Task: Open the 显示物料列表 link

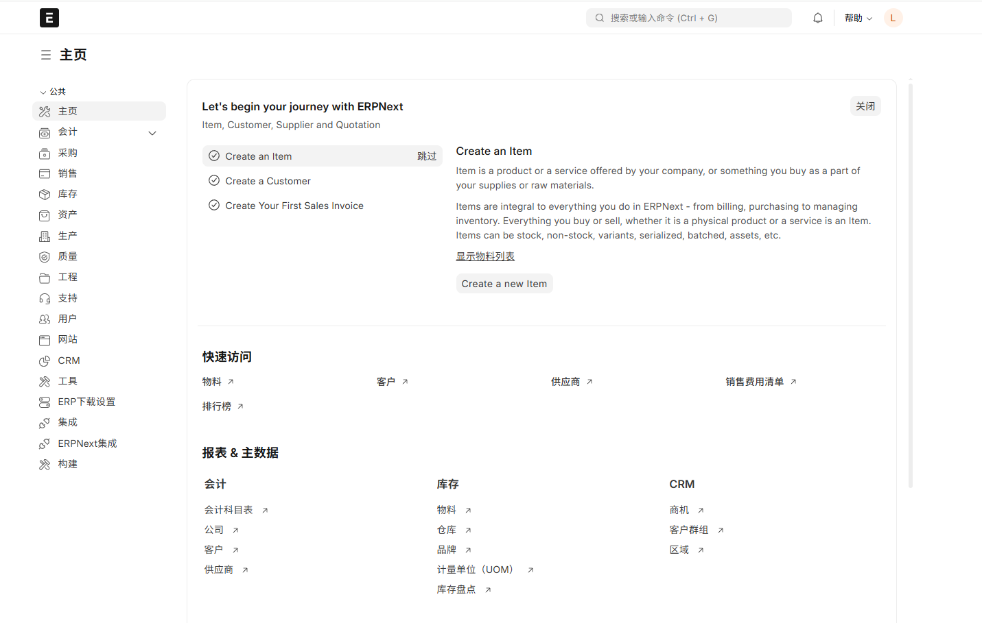Action: pyautogui.click(x=485, y=256)
